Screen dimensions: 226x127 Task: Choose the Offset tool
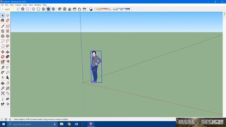(x=8, y=62)
